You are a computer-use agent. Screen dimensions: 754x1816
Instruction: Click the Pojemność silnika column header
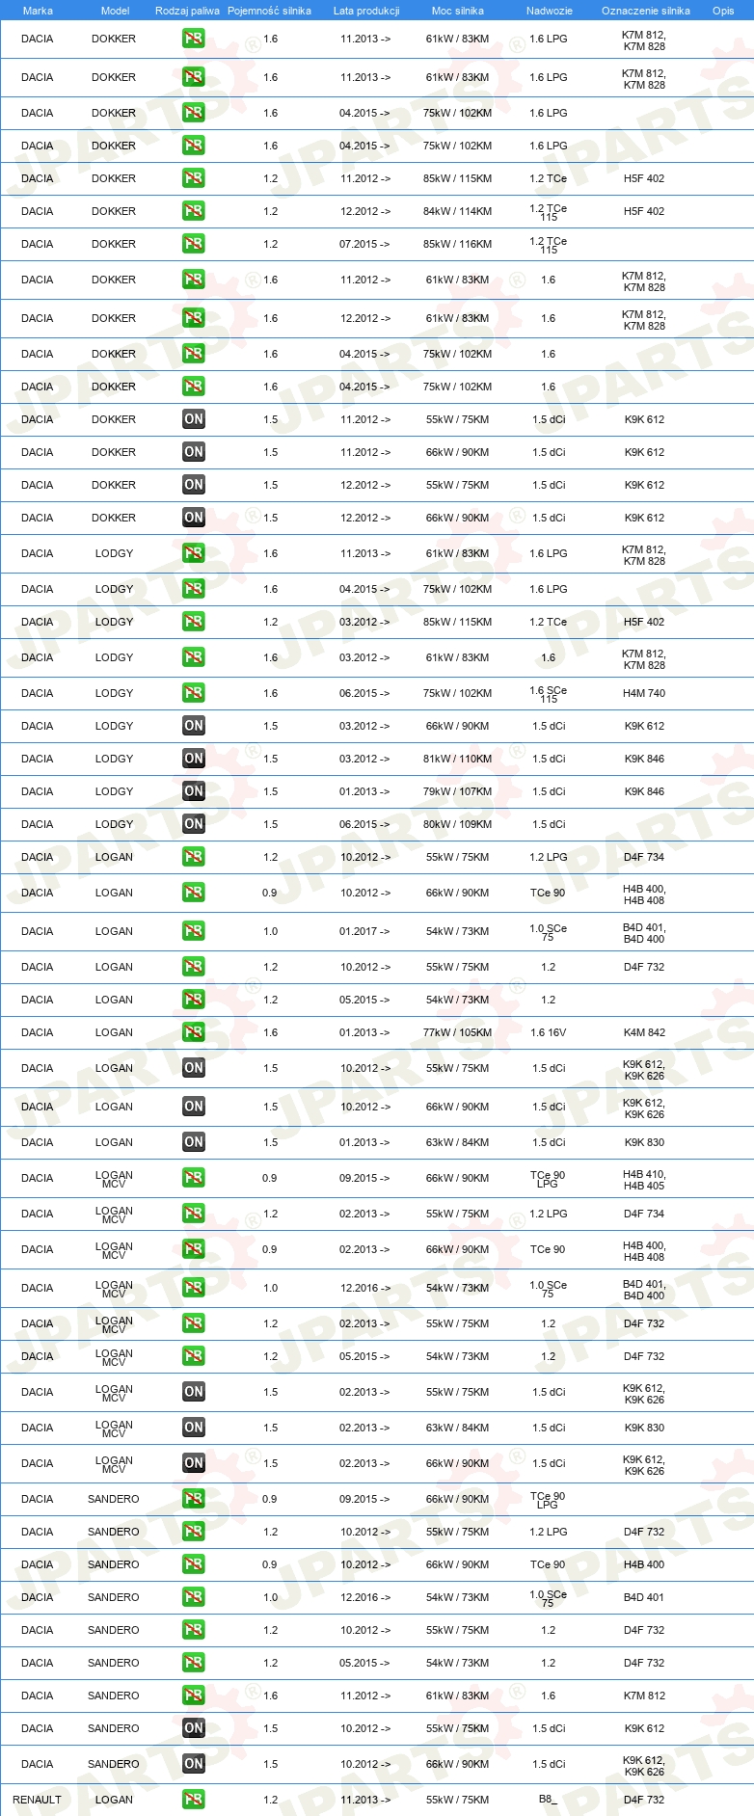(x=269, y=11)
